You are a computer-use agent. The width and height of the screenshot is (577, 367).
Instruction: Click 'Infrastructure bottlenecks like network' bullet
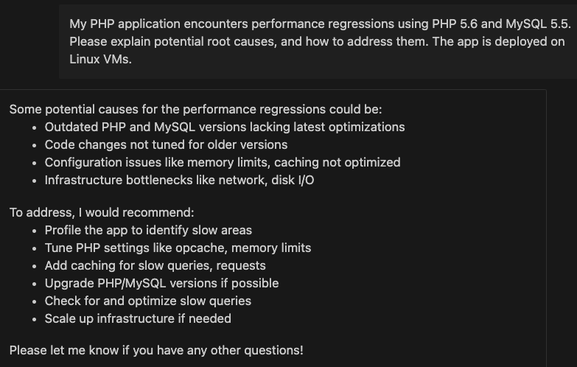[x=179, y=180]
